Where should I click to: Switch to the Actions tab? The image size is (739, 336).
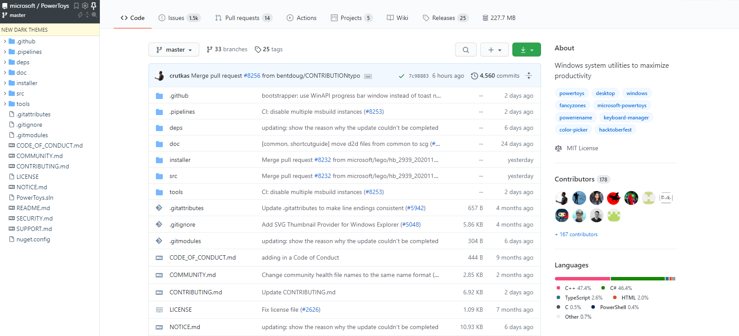(301, 18)
